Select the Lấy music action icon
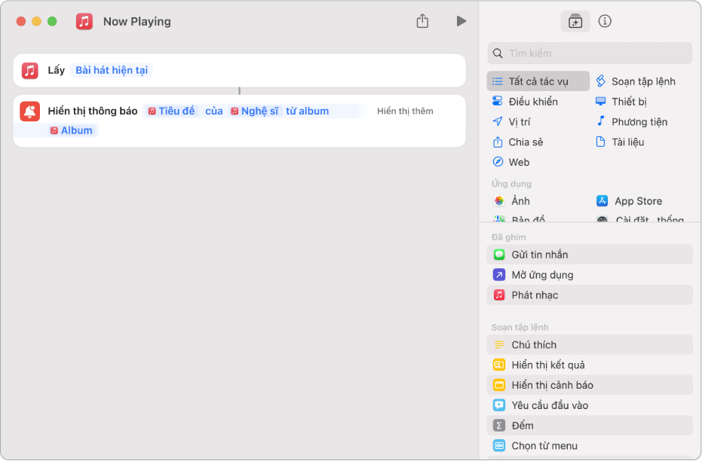Image resolution: width=702 pixels, height=461 pixels. [30, 70]
